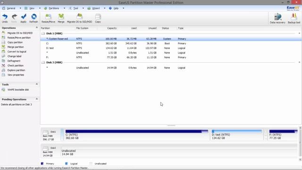Click the Partition column header
Viewport: 302px width, 170px height.
(x=45, y=28)
